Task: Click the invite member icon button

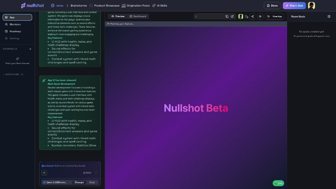Action: (x=260, y=16)
